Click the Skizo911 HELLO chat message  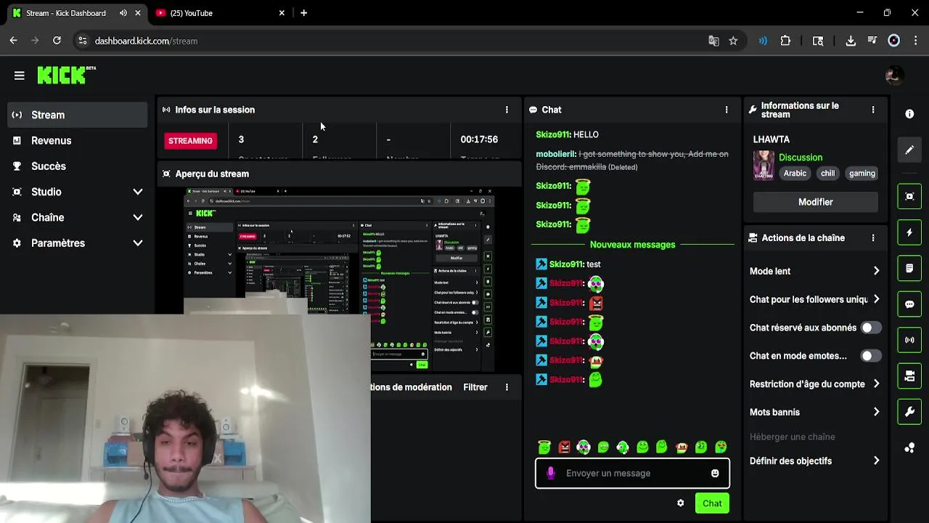coord(568,134)
